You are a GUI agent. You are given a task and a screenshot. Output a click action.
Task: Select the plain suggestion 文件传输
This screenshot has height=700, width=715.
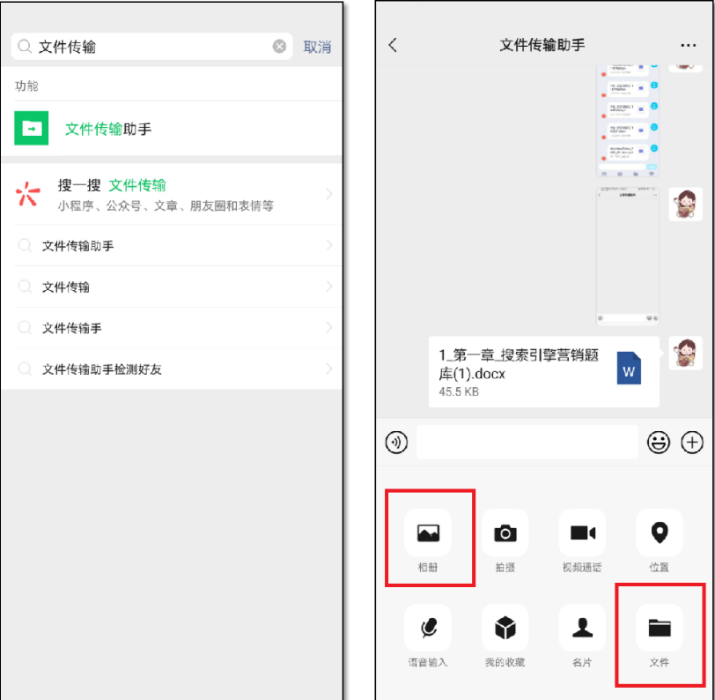(x=172, y=287)
